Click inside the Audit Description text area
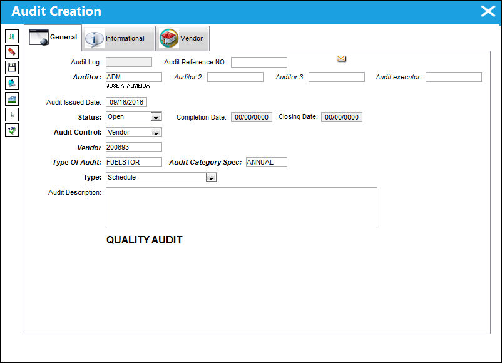Screen dimensions: 502x363 [242, 208]
